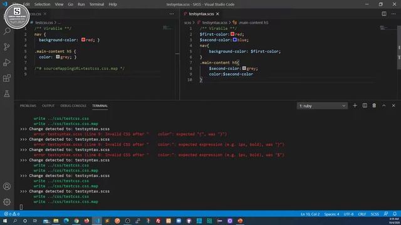The height and width of the screenshot is (225, 401).
Task: Open the Accounts menu in activity bar
Action: [x=7, y=186]
